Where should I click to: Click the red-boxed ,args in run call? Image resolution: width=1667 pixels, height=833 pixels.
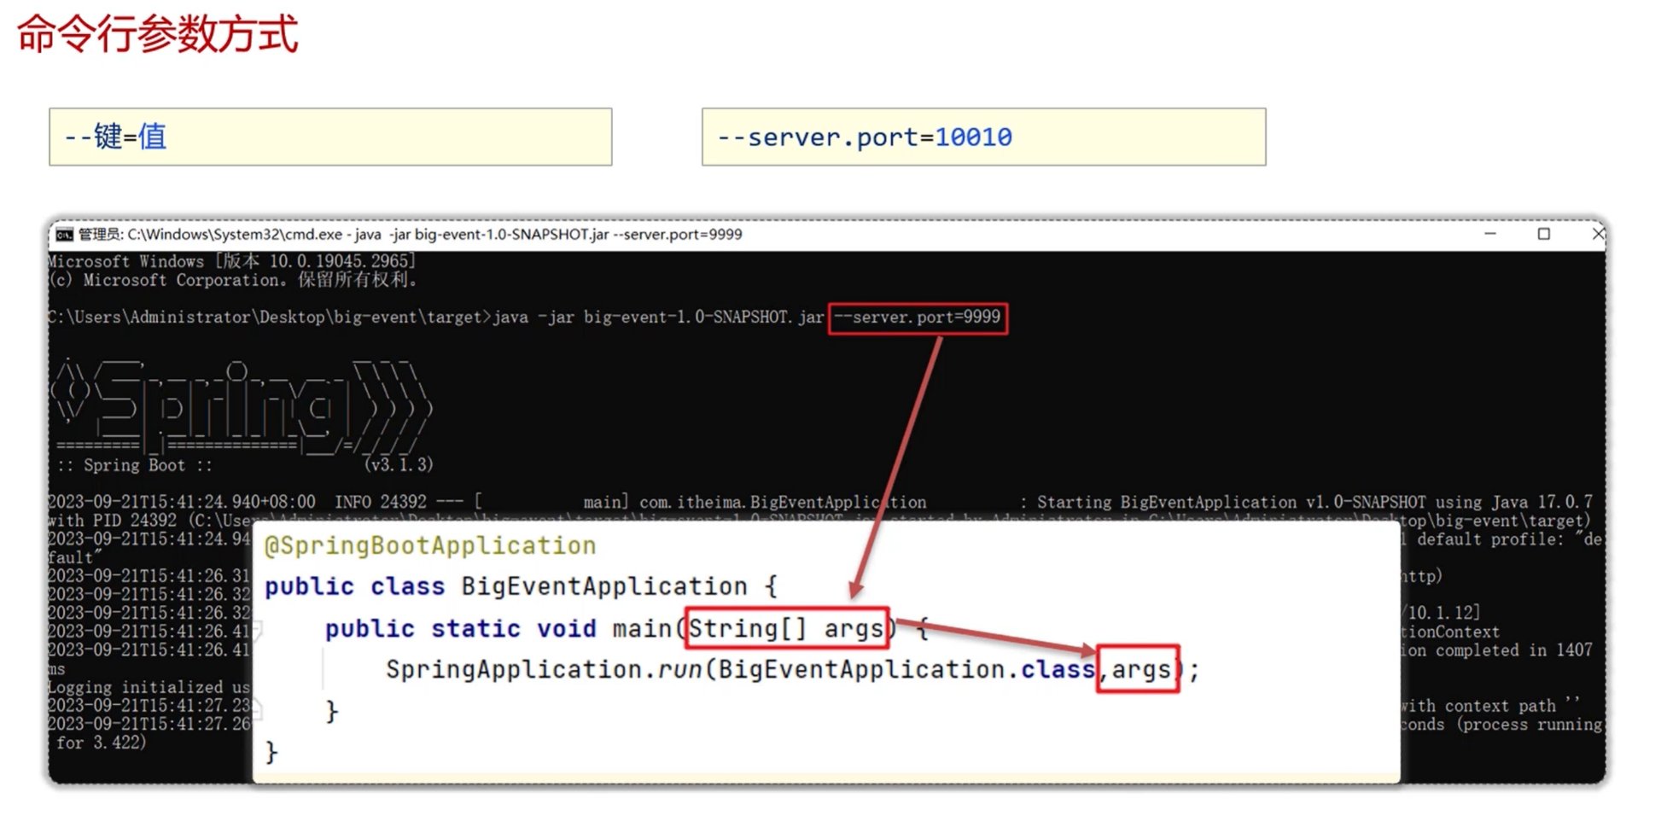click(1138, 669)
